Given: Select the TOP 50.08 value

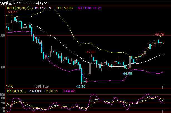Looking at the screenshot, I should [64, 8].
